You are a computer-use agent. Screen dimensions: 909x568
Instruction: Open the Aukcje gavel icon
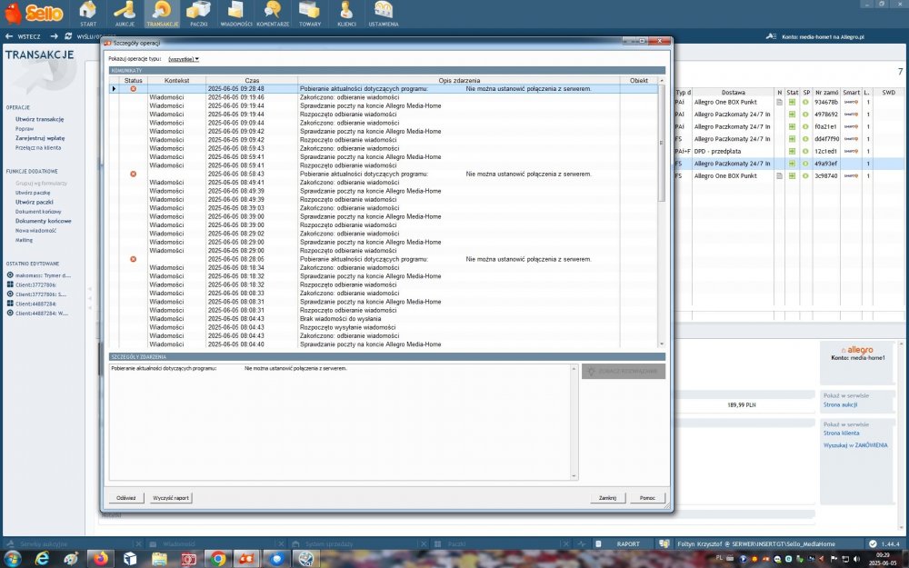tap(124, 13)
